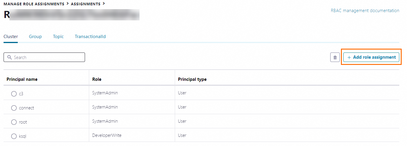Click the Add role assignment button
The width and height of the screenshot is (407, 146).
pyautogui.click(x=371, y=57)
